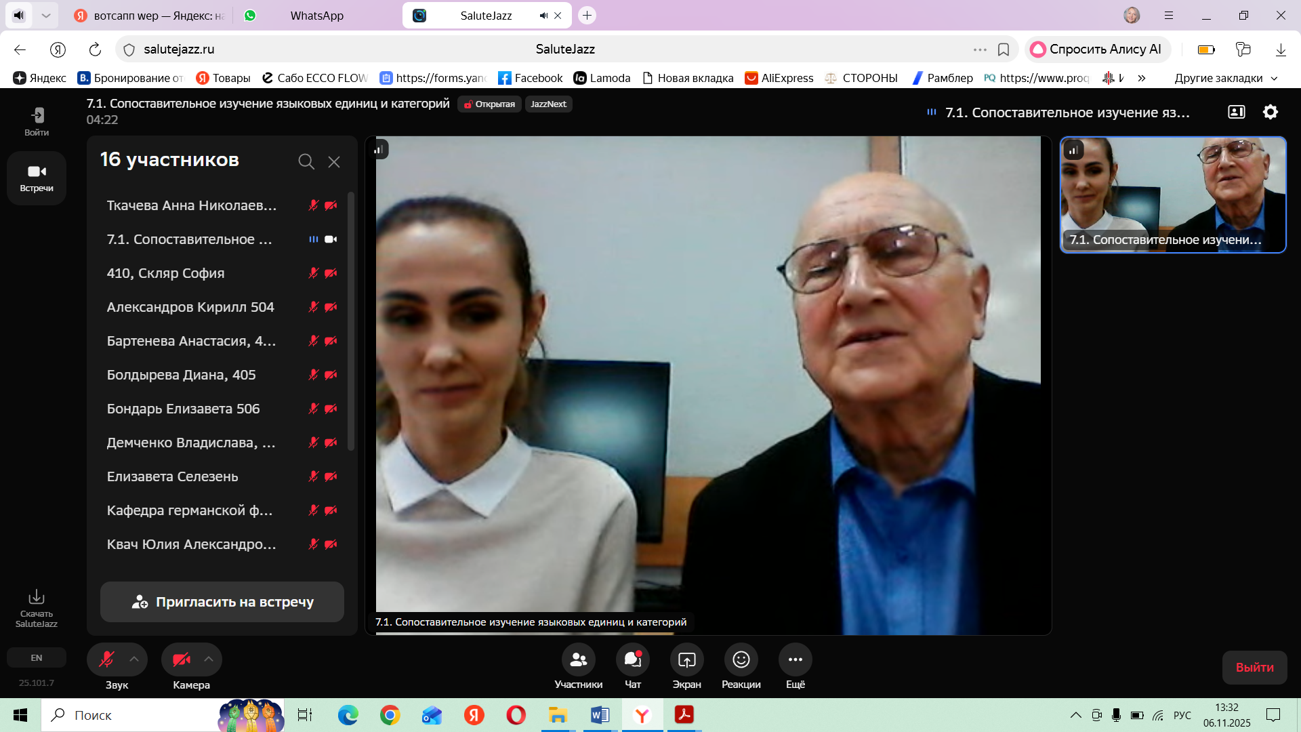Open the meeting settings gear icon
Screen dimensions: 1301x732
point(1270,112)
